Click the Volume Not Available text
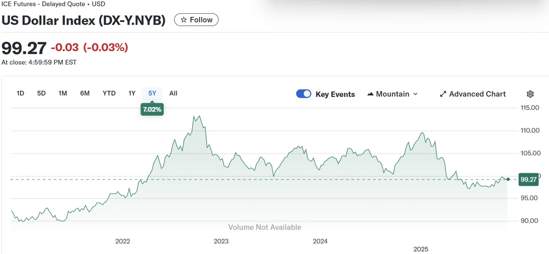 [x=265, y=227]
